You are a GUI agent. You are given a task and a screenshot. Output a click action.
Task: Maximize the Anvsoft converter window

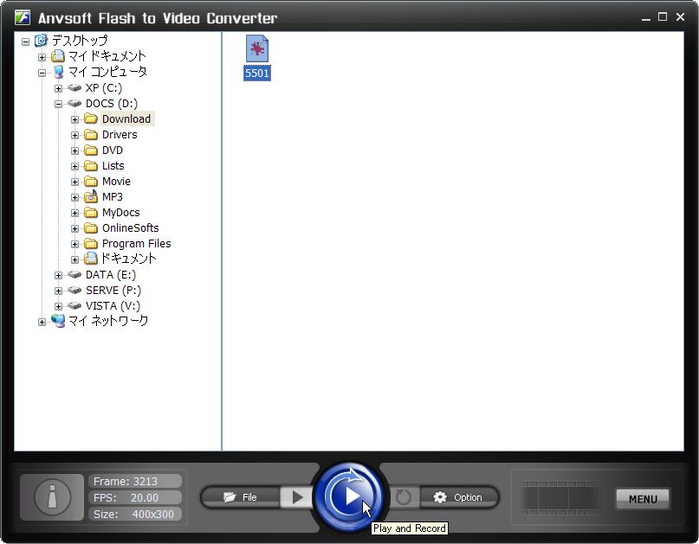tap(663, 17)
